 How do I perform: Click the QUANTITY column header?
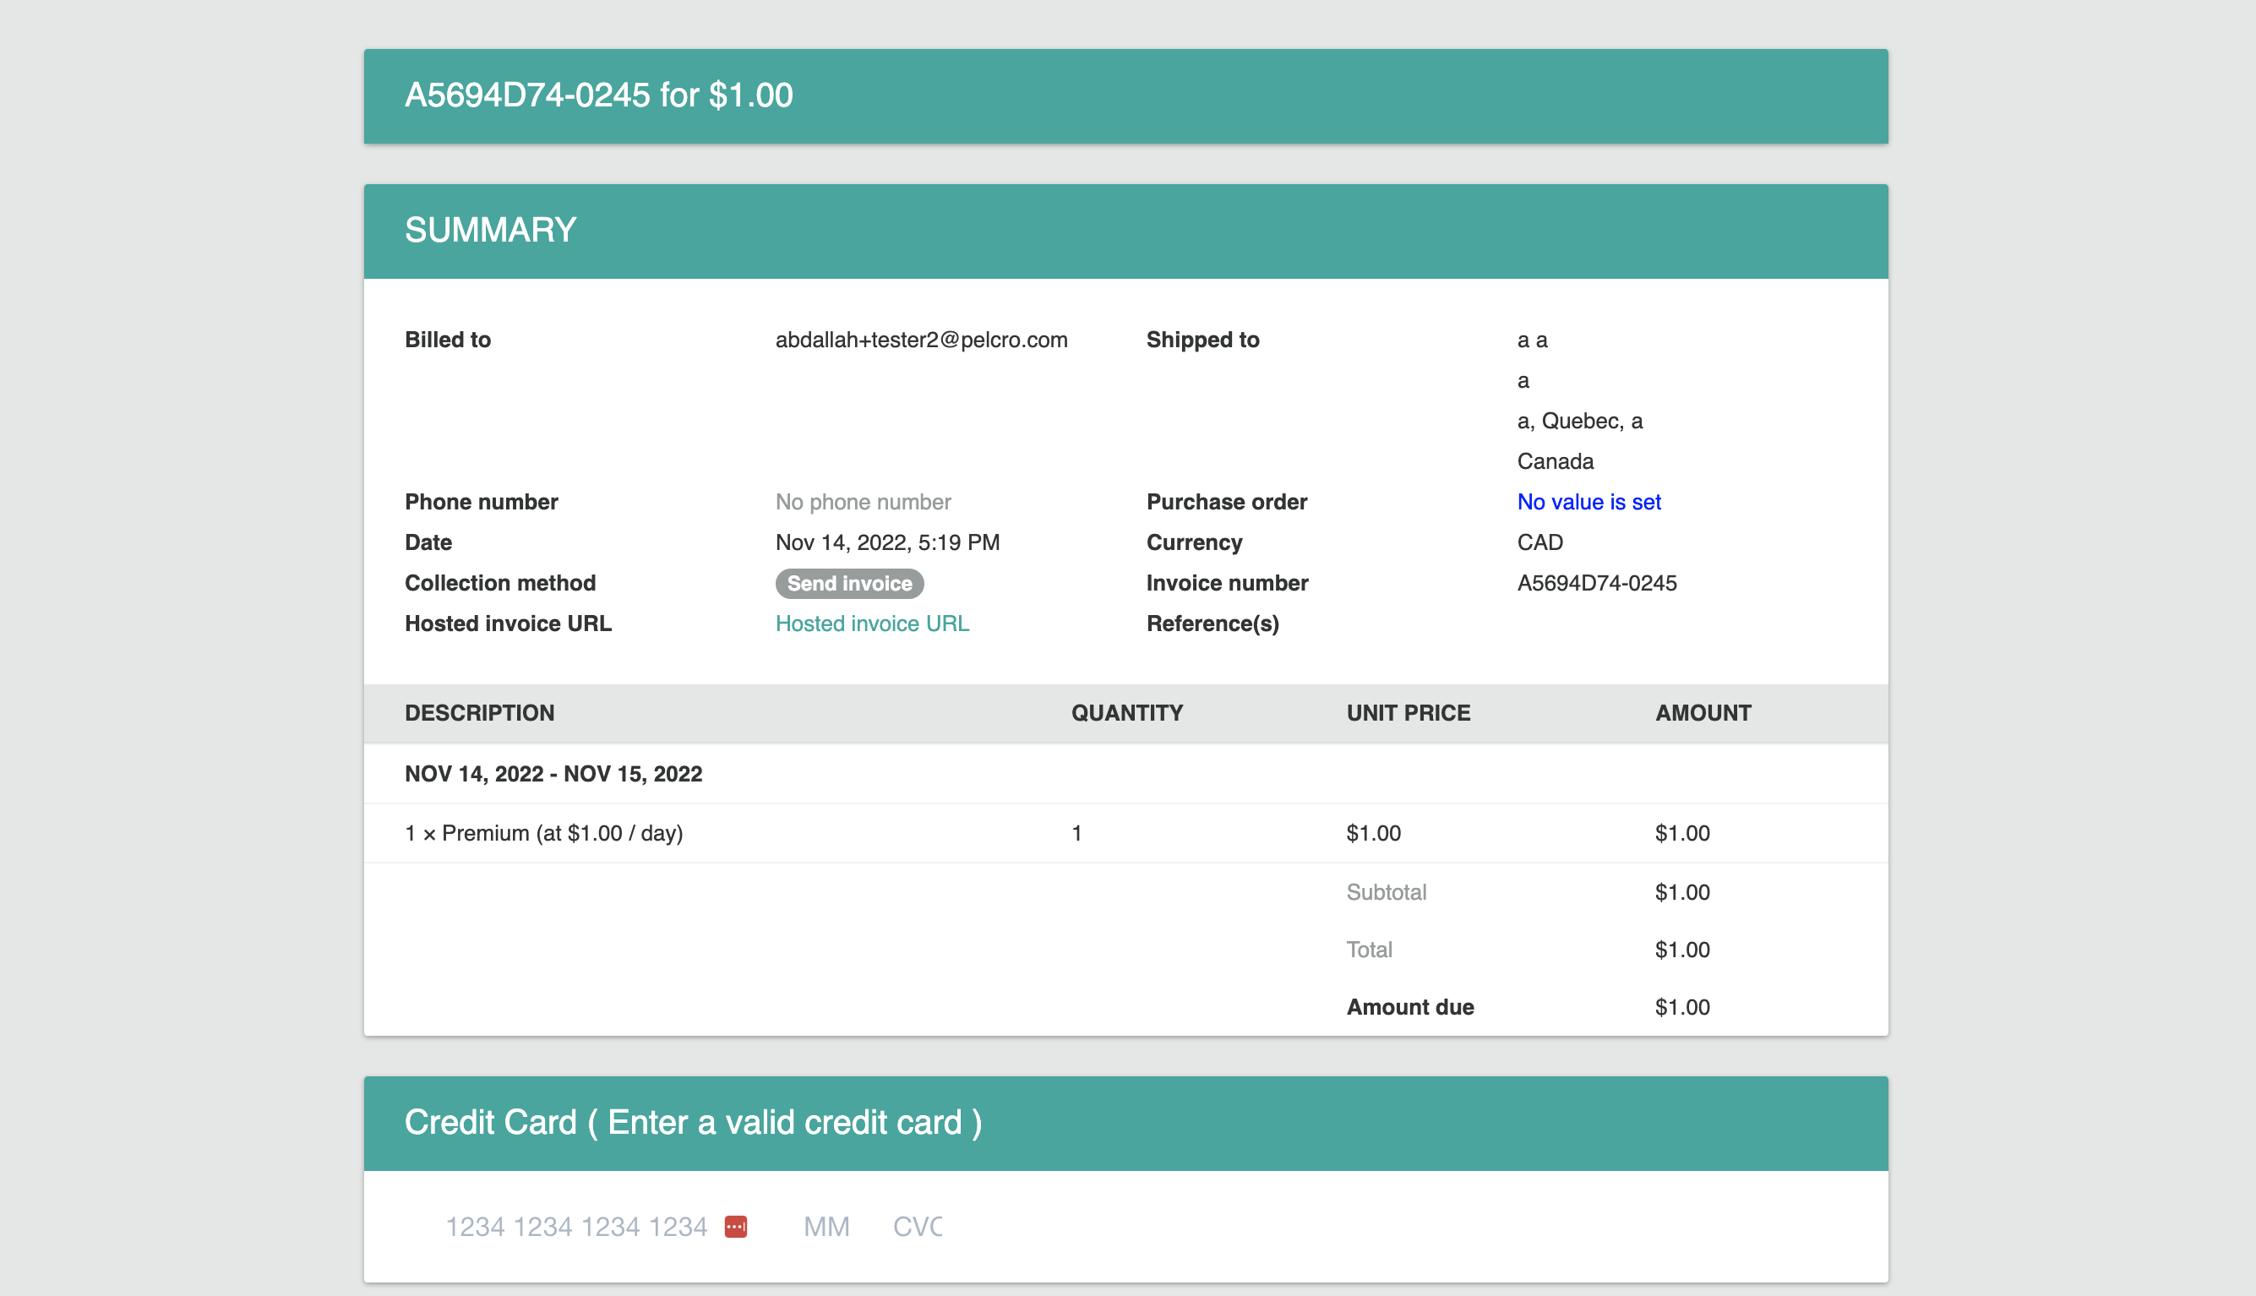click(1126, 713)
